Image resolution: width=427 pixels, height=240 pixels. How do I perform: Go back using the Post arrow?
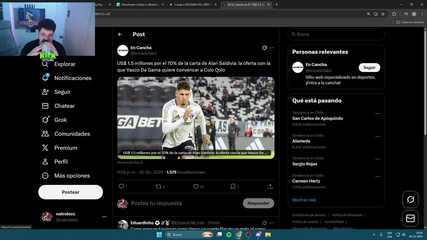(120, 34)
